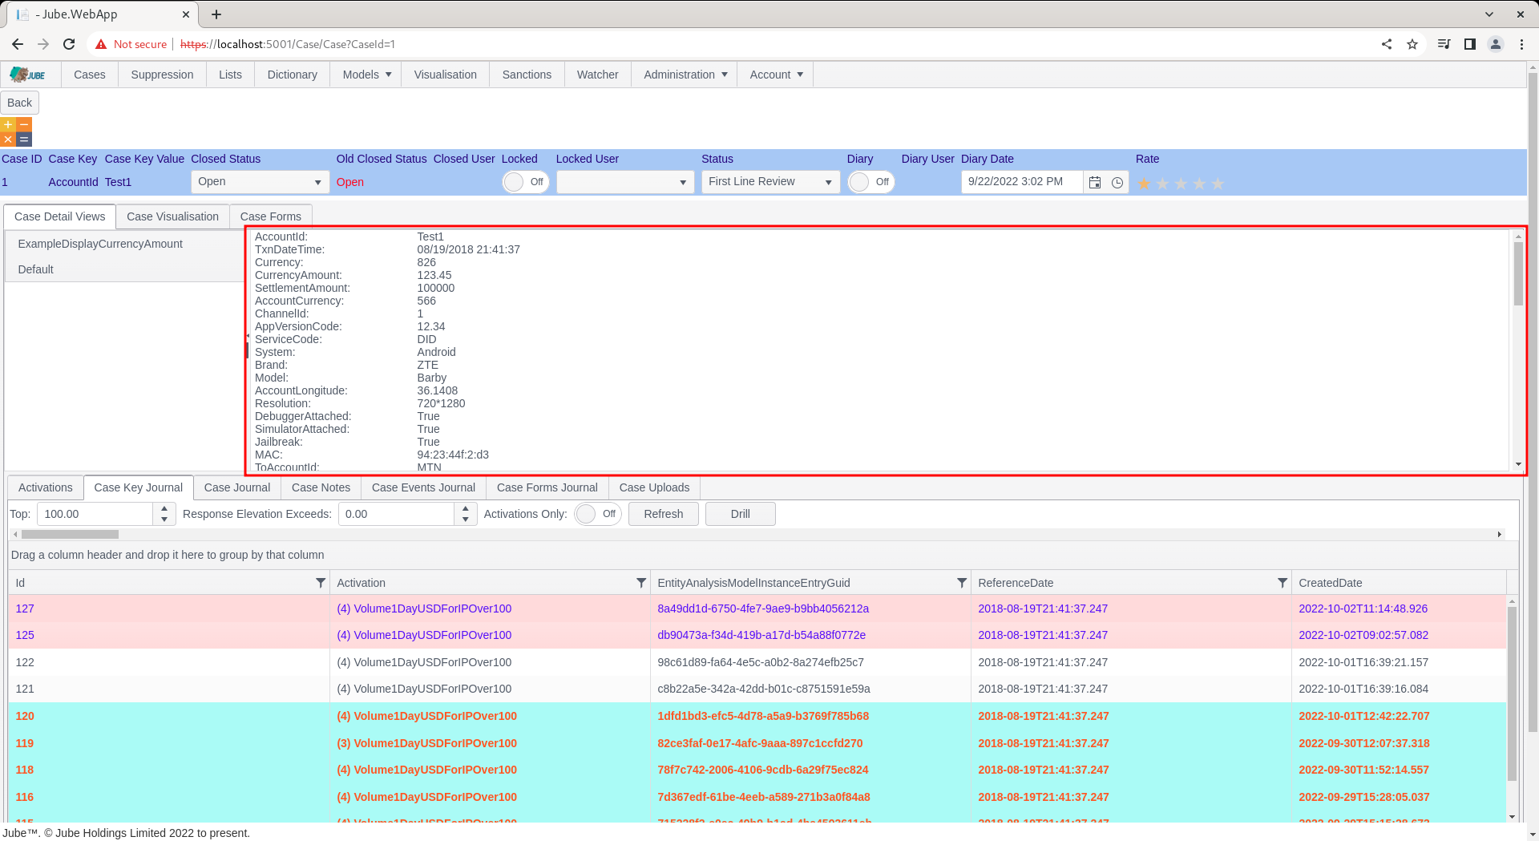Close the Jube.WebApp browser tab

point(185,14)
